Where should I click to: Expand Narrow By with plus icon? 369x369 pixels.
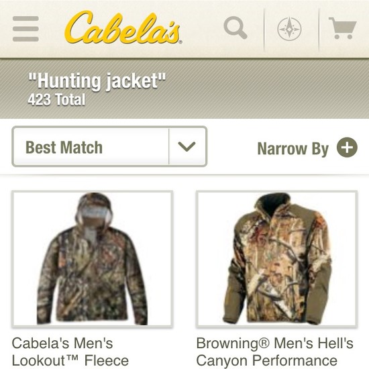pyautogui.click(x=347, y=148)
